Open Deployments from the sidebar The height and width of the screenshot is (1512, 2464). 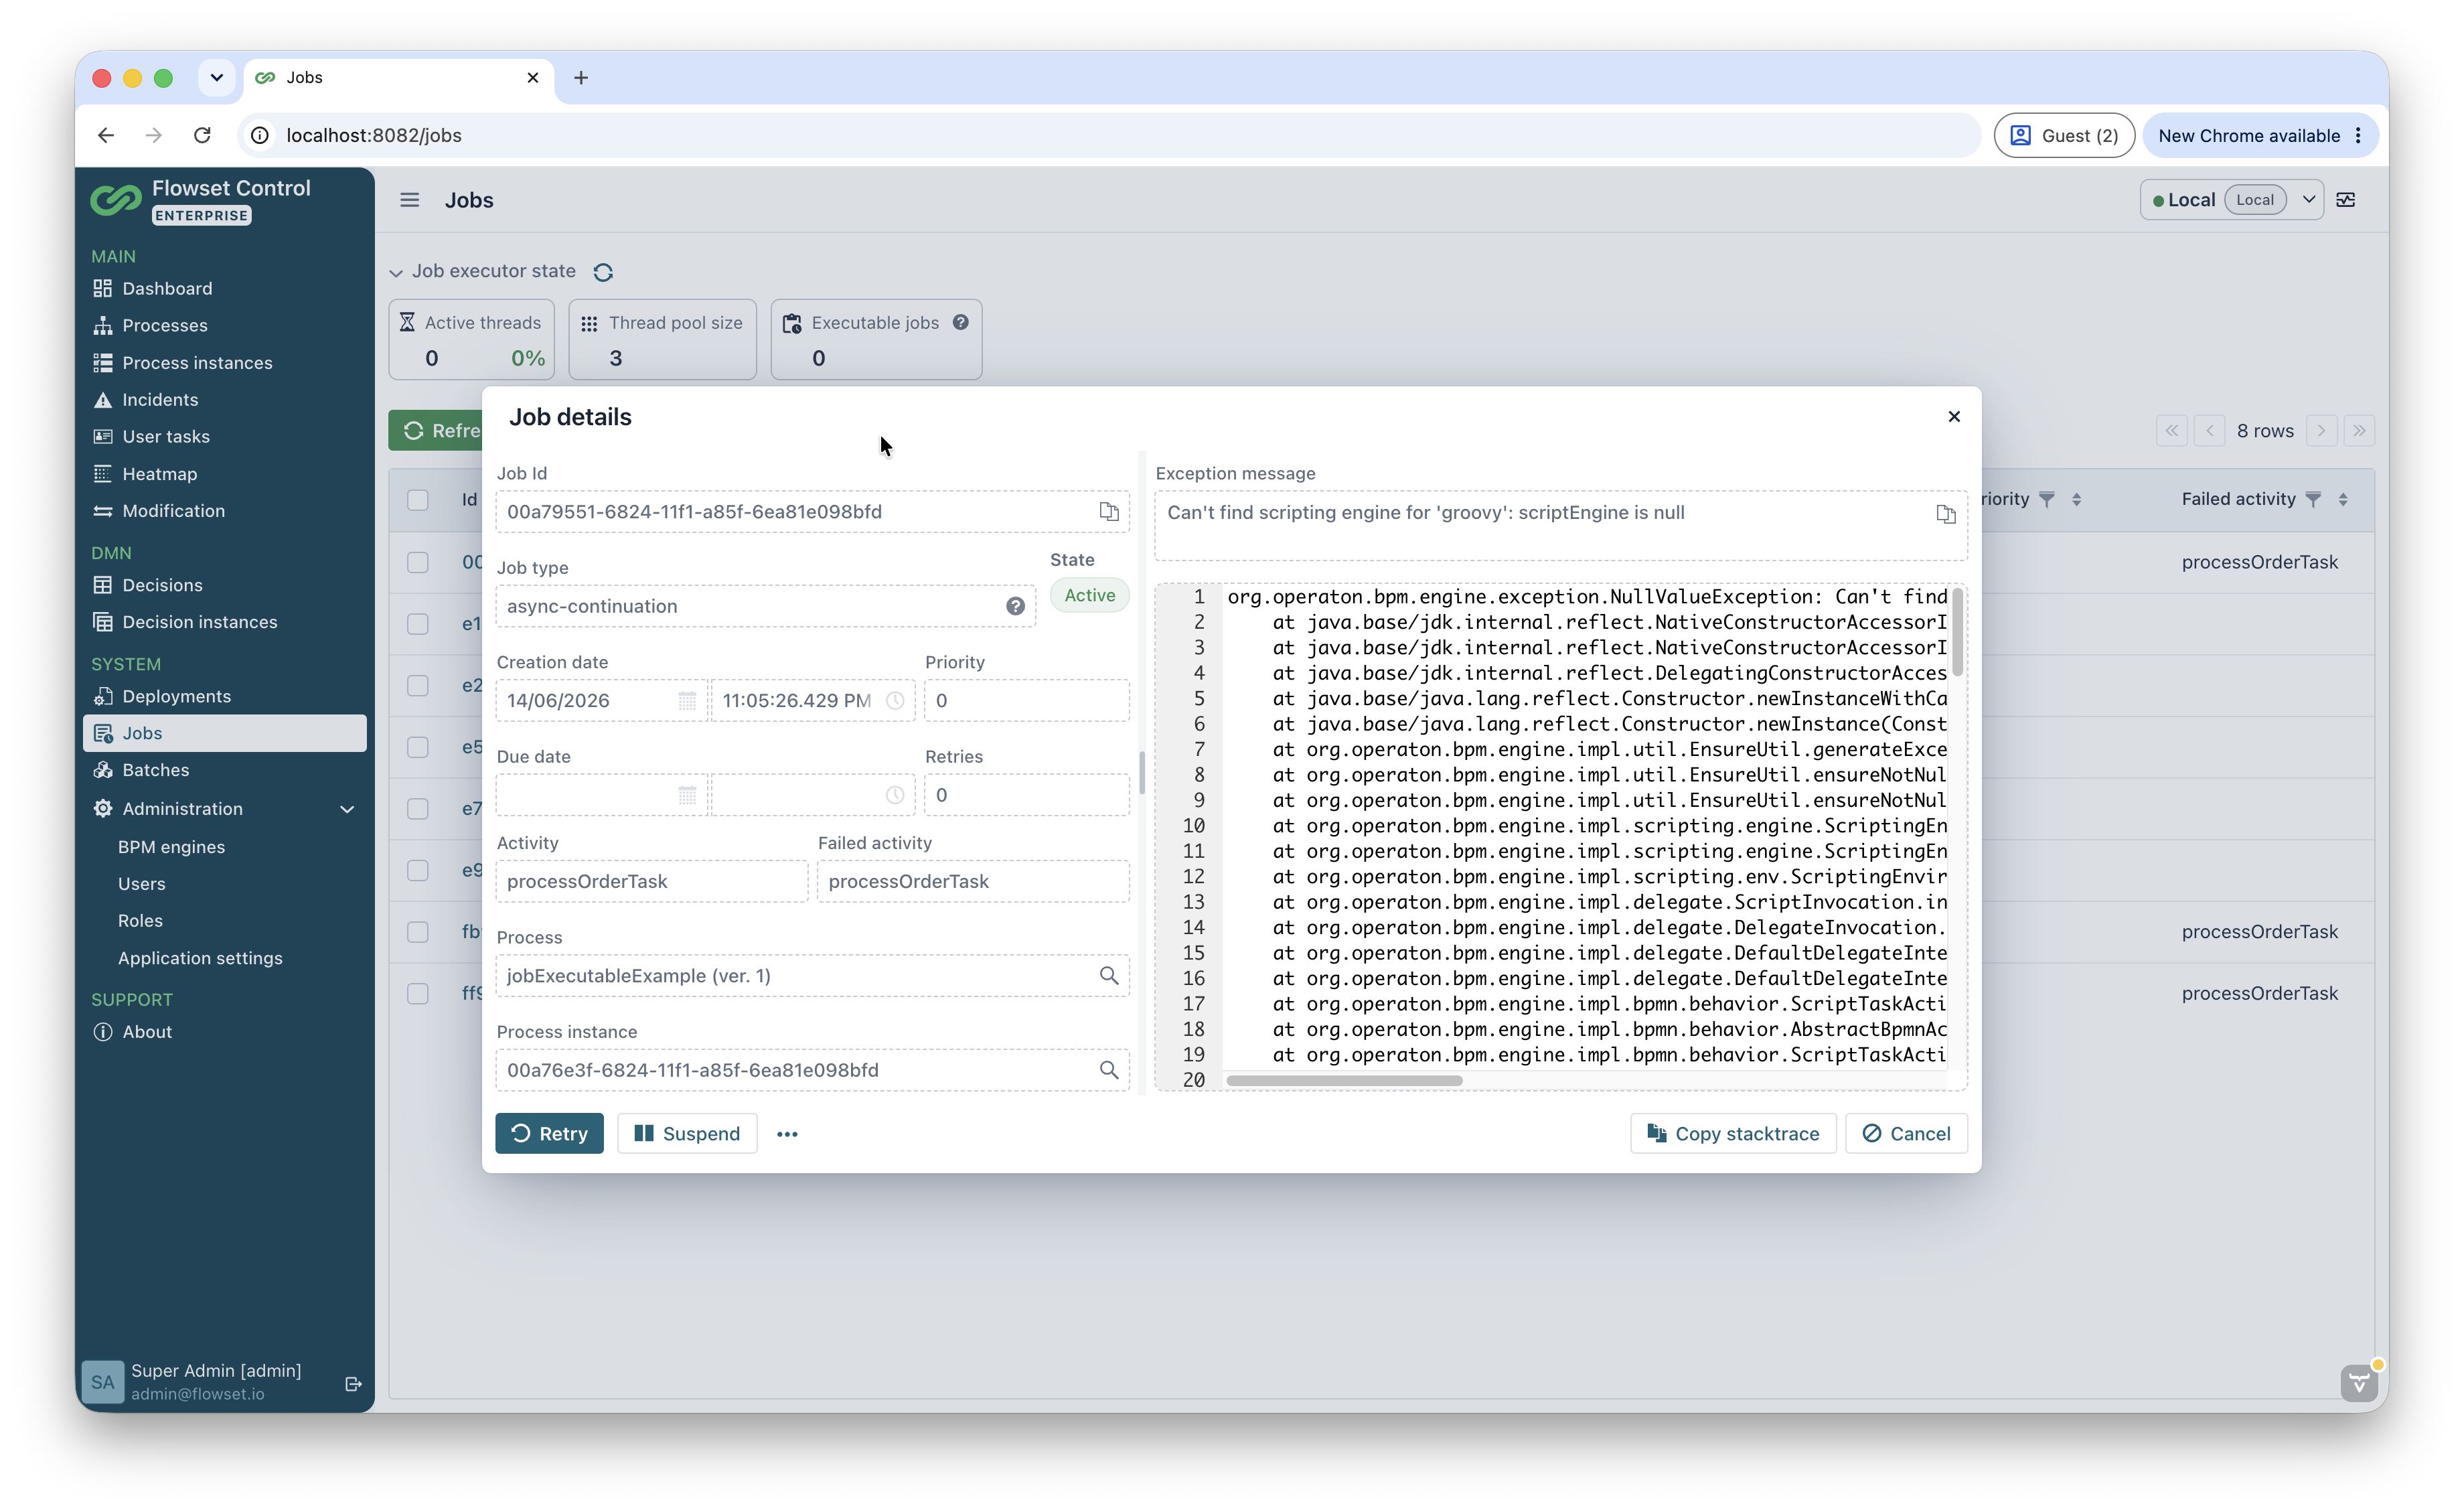point(224,696)
